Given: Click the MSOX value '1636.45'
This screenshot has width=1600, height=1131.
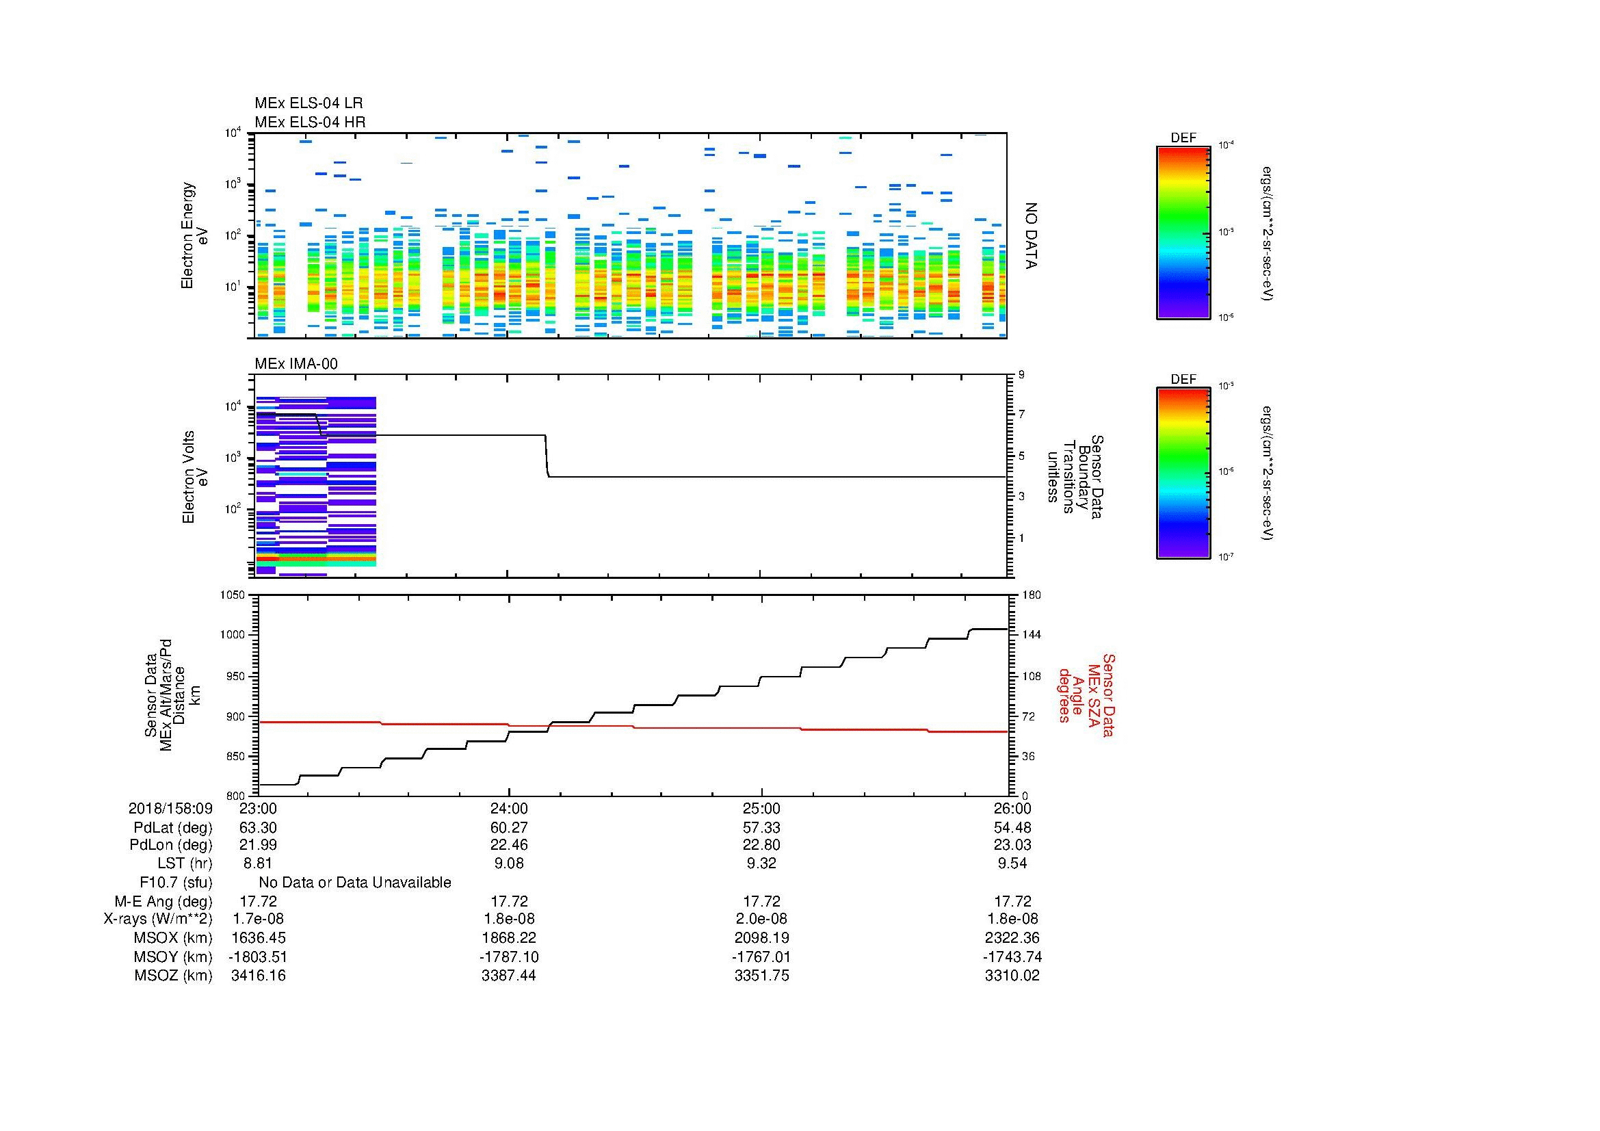Looking at the screenshot, I should (258, 939).
